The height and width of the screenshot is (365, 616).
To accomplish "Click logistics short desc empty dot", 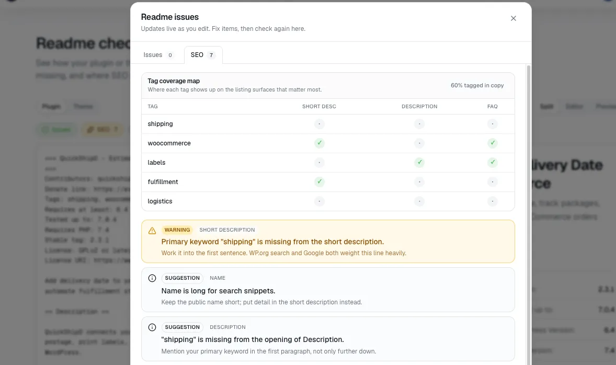I will click(x=320, y=201).
